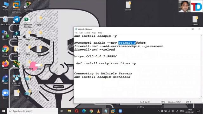
Task: Click '100%' zoom status entry
Action: click(163, 102)
